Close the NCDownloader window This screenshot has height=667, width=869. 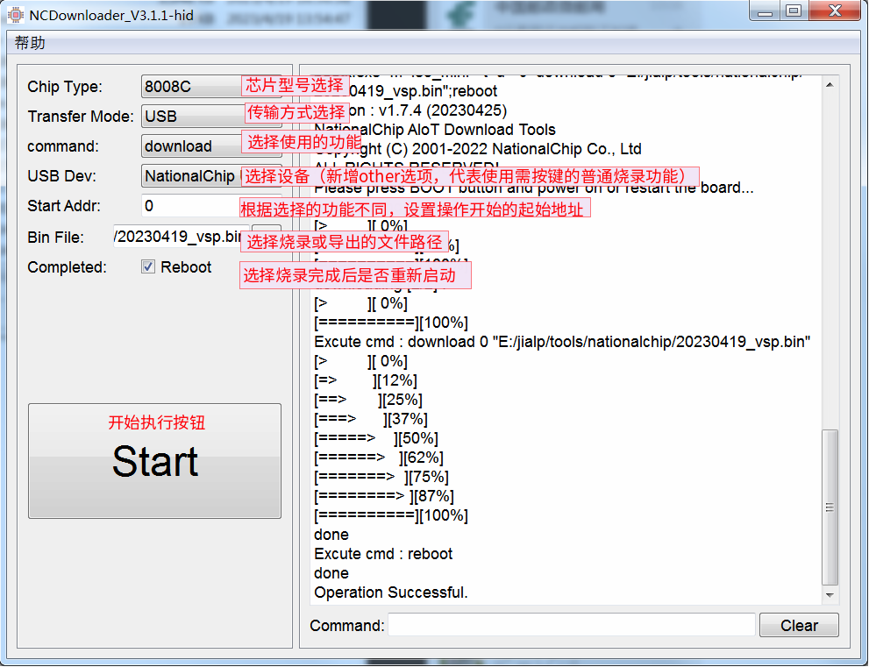[x=834, y=11]
